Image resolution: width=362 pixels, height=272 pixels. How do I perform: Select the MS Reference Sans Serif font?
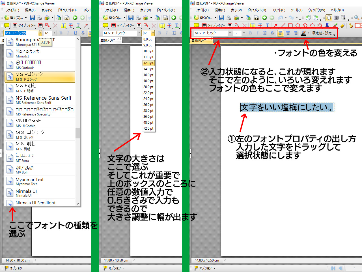click(40, 100)
